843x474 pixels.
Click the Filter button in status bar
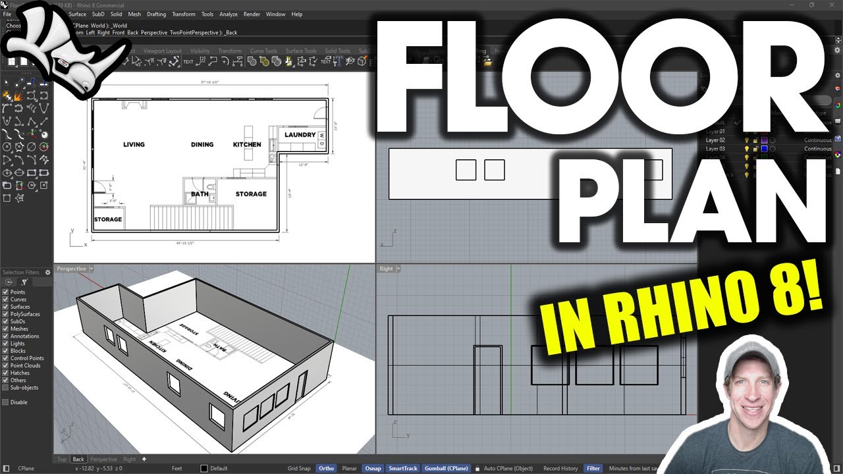pos(593,469)
